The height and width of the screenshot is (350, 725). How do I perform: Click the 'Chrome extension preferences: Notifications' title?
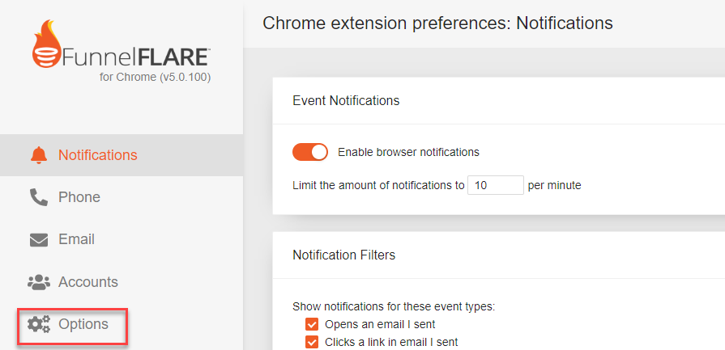[x=437, y=23]
